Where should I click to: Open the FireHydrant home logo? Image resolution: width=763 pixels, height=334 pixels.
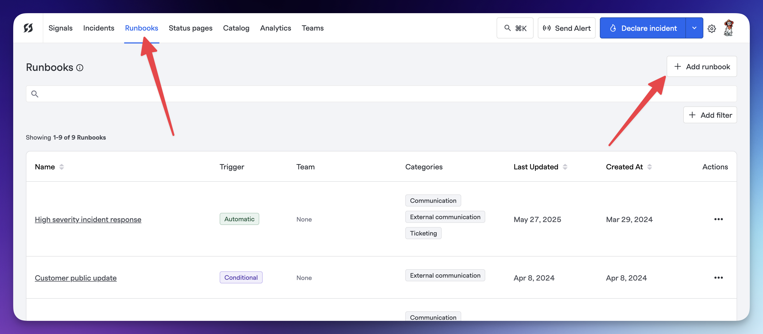click(x=28, y=28)
